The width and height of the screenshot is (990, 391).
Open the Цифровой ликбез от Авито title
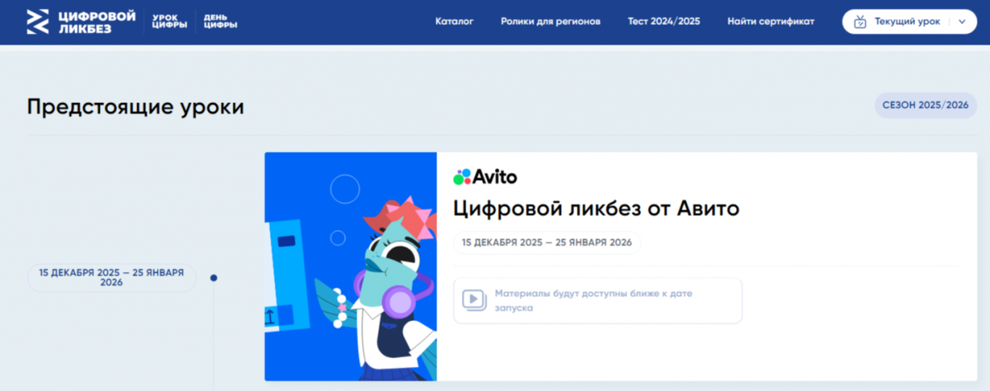pos(596,209)
